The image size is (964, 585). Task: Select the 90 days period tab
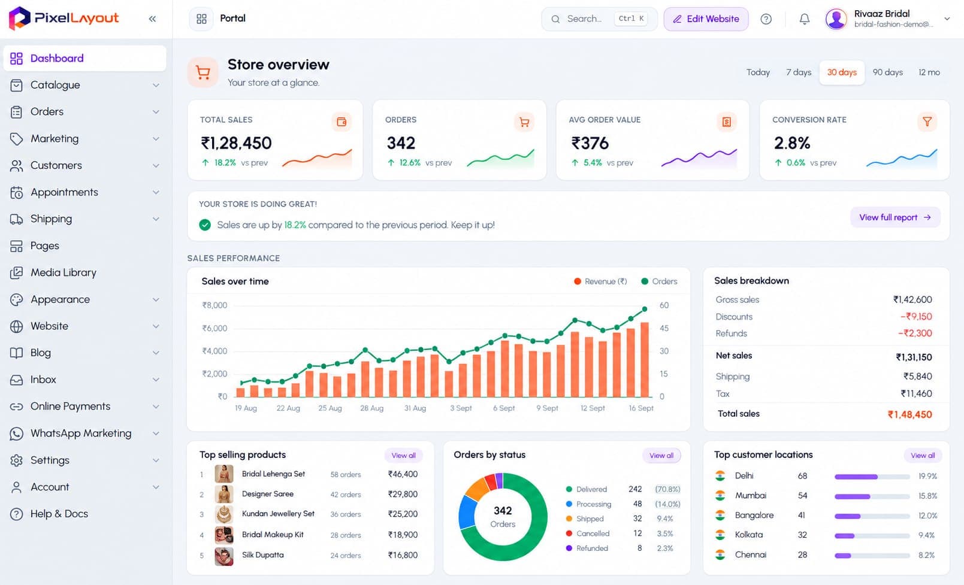tap(887, 72)
